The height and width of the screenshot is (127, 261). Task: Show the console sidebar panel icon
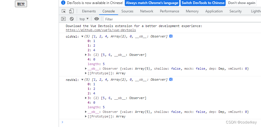pos(64,19)
